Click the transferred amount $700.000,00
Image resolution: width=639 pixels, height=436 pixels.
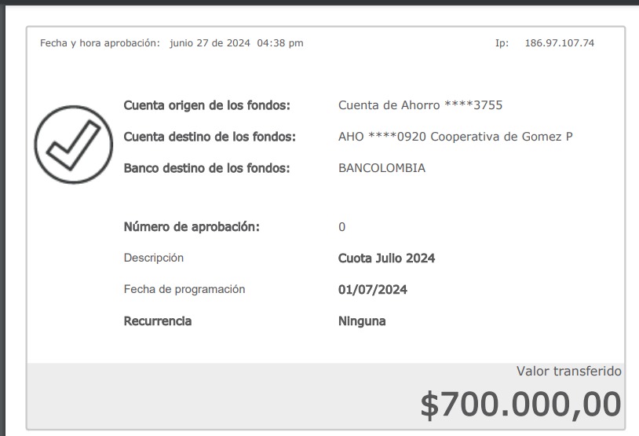520,405
